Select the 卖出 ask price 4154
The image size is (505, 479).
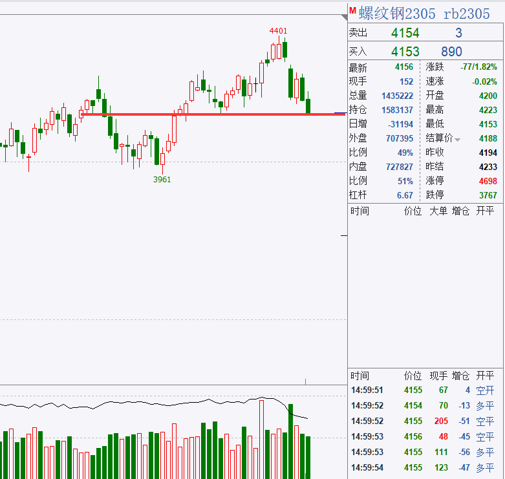405,33
